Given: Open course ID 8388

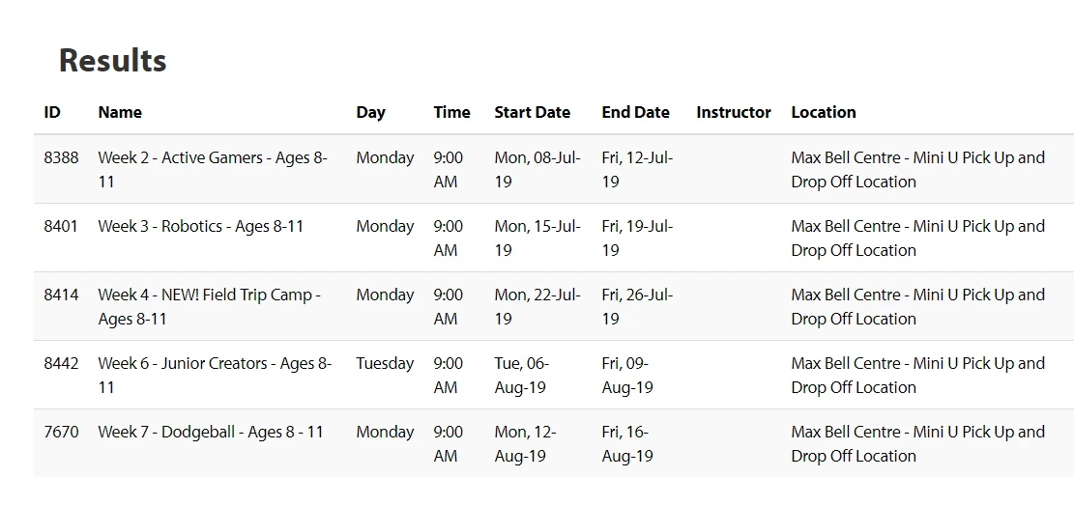Looking at the screenshot, I should pyautogui.click(x=61, y=157).
